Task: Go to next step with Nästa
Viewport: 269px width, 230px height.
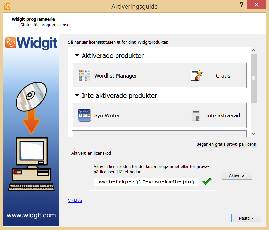Action: 246,218
